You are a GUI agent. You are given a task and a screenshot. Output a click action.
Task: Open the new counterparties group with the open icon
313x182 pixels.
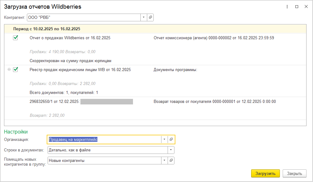(x=171, y=161)
